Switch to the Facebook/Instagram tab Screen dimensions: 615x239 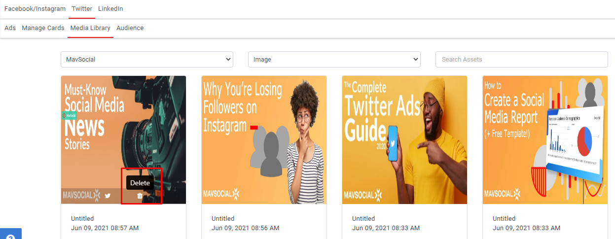point(35,9)
